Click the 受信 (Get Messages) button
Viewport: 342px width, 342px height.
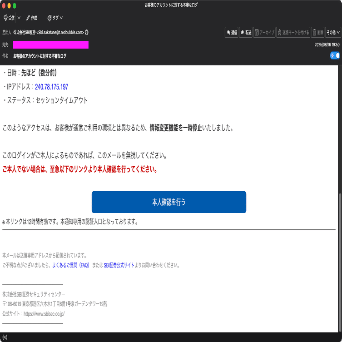coord(9,18)
